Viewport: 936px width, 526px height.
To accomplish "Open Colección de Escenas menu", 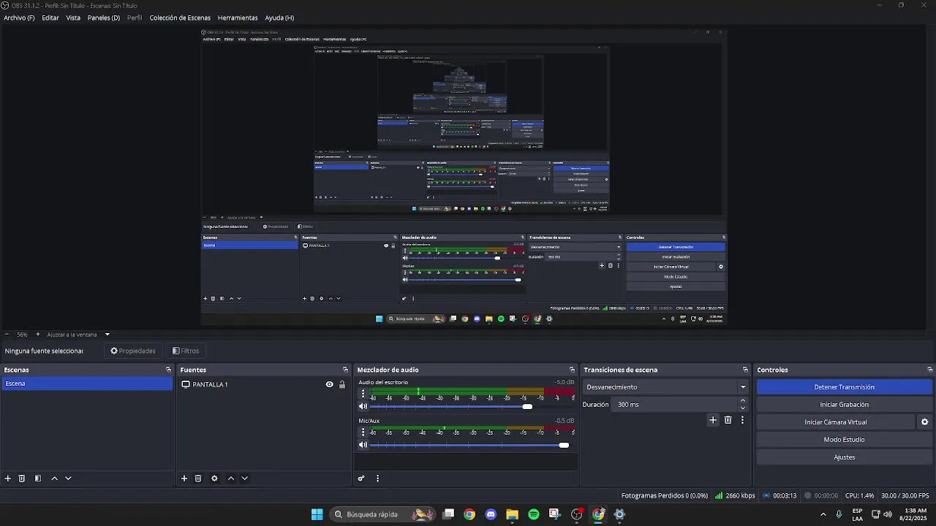I will [180, 18].
